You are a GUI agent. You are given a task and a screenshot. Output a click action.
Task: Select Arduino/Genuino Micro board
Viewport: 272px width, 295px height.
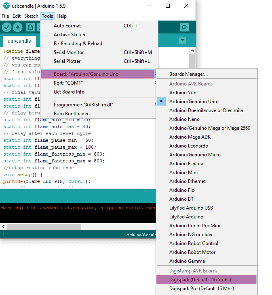pos(207,155)
